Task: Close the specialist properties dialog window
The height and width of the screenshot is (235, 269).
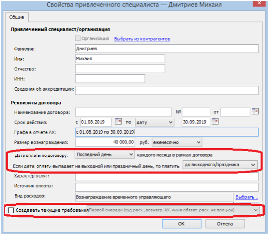Action: click(x=259, y=4)
